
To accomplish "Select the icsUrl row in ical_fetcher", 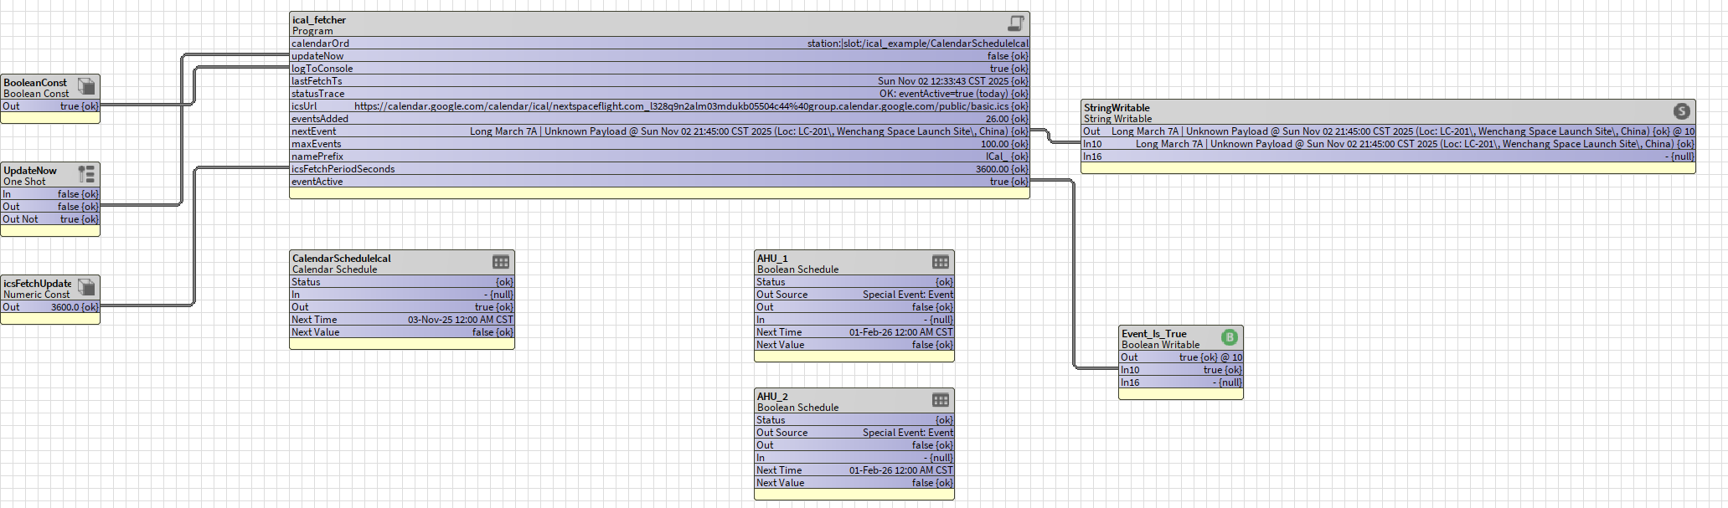I will point(659,106).
